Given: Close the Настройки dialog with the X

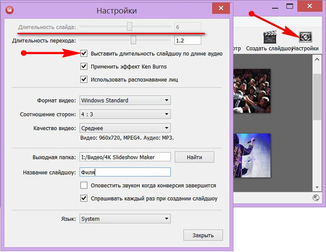Looking at the screenshot, I should point(221,8).
